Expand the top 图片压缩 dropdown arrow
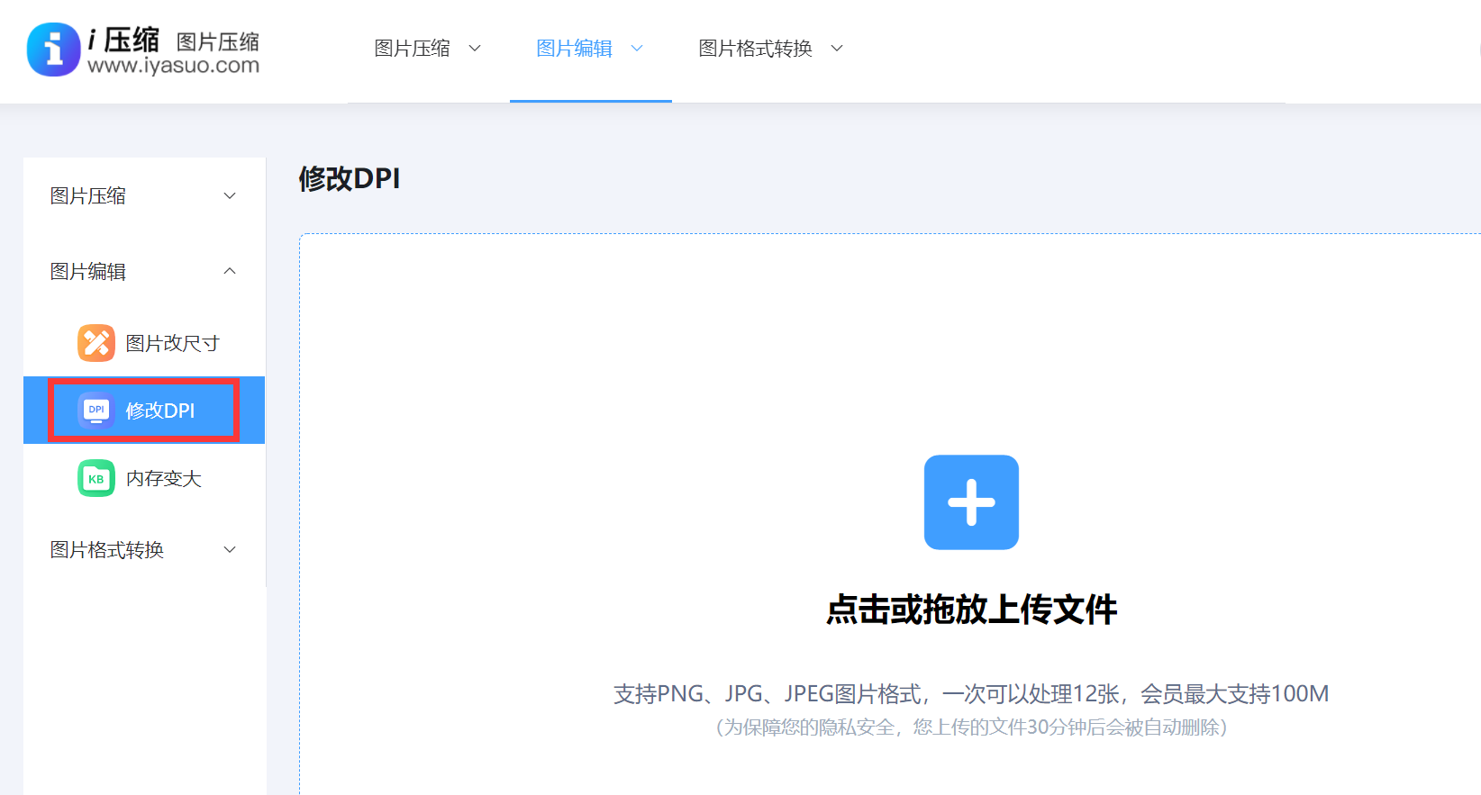Screen dimensions: 1481x795 (x=475, y=49)
